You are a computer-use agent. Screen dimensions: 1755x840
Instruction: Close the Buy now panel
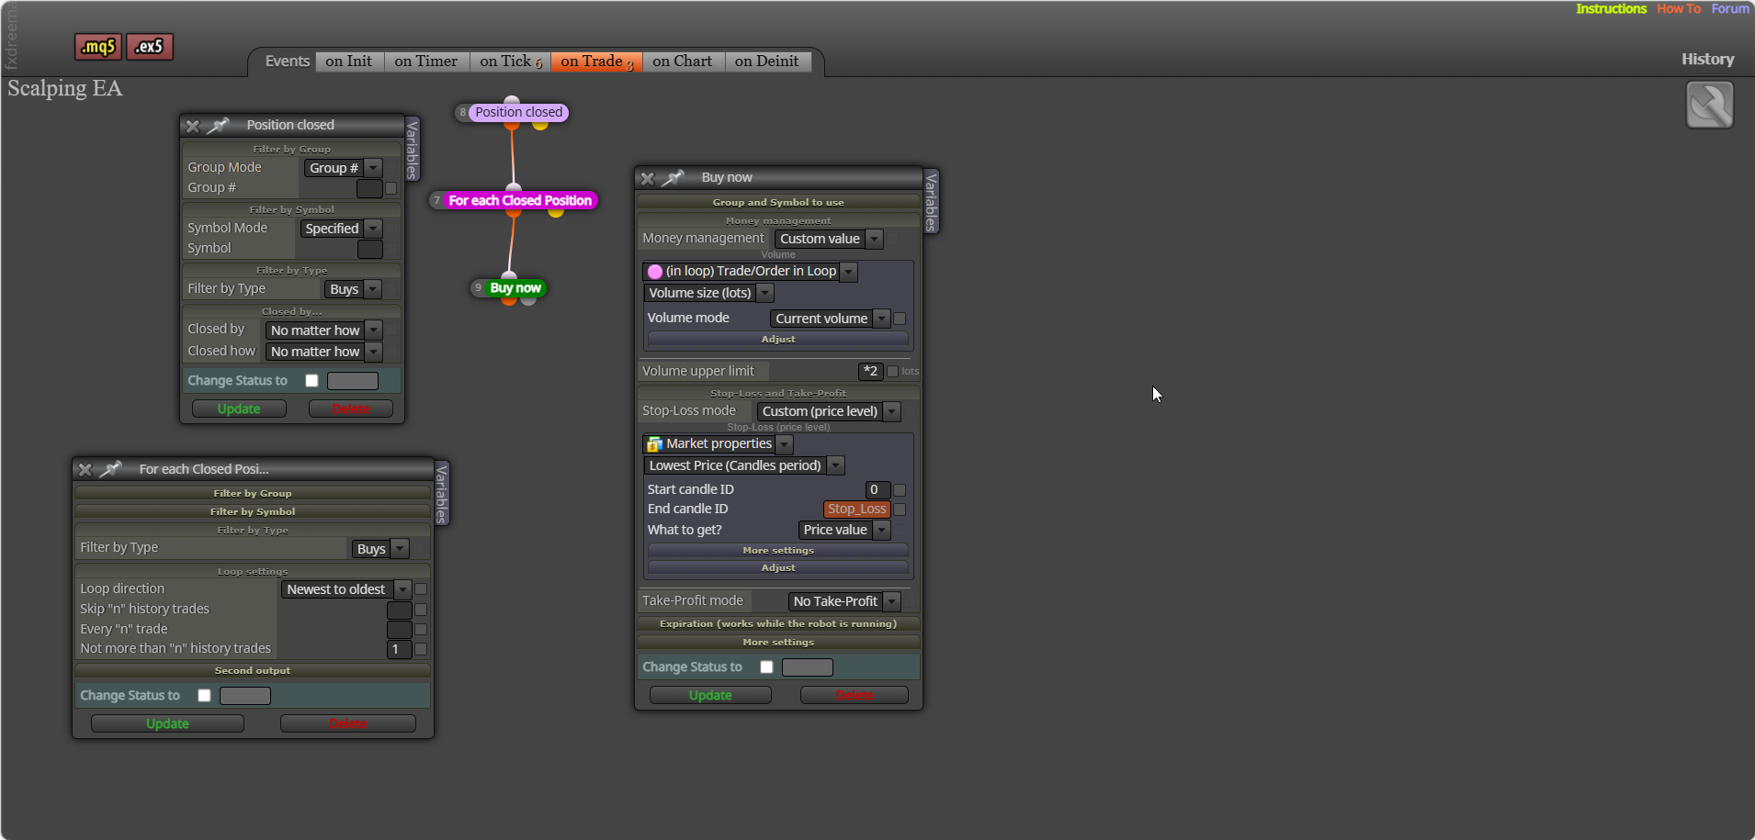pos(647,178)
